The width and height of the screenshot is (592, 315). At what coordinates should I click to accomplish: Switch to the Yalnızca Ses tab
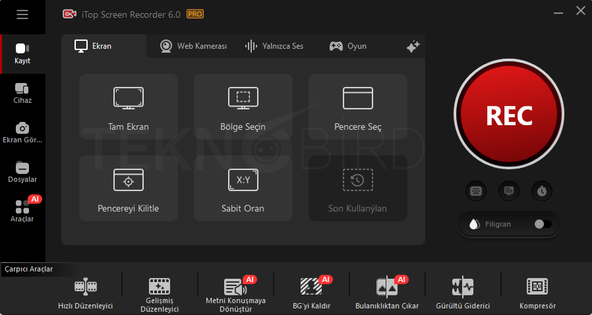[x=274, y=46]
